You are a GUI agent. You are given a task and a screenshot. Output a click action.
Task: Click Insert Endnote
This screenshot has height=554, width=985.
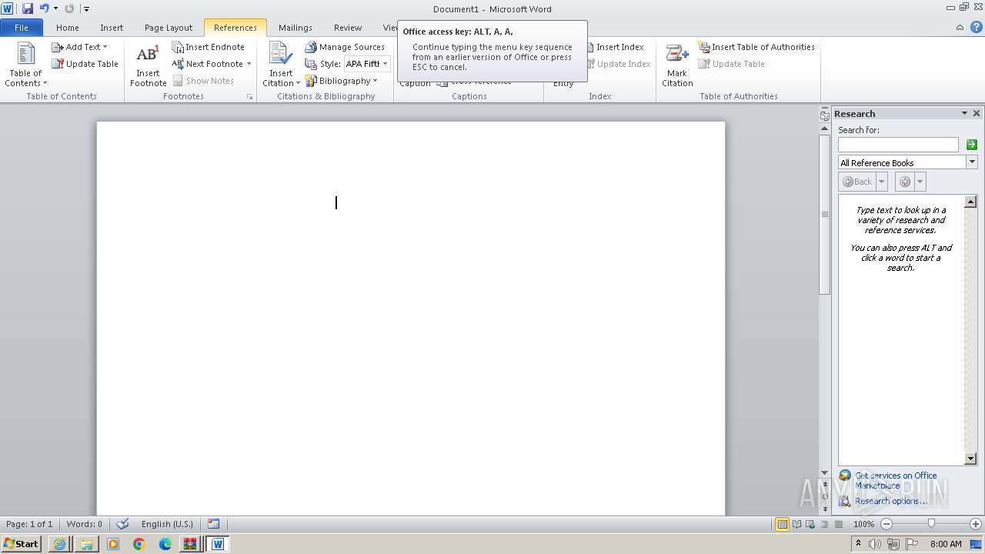tap(208, 47)
